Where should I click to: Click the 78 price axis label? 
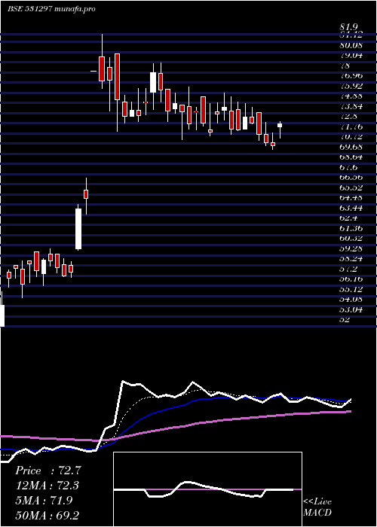coord(345,65)
